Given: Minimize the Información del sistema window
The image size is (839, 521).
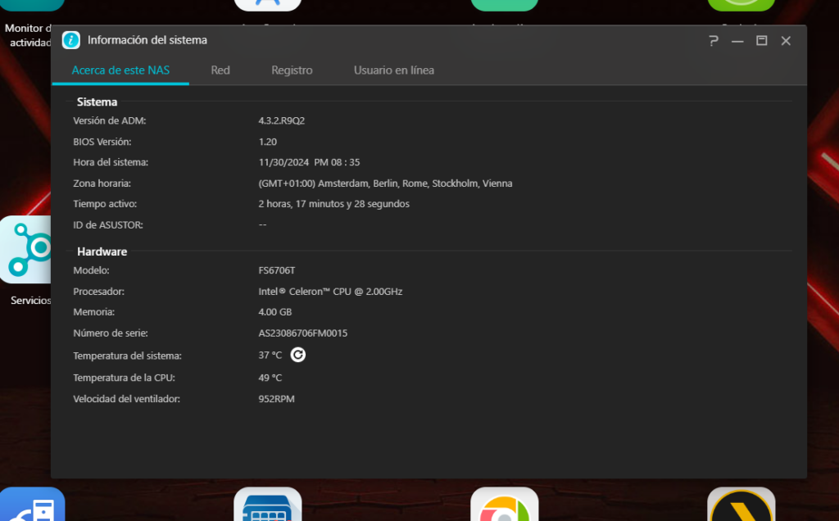Looking at the screenshot, I should tap(737, 41).
